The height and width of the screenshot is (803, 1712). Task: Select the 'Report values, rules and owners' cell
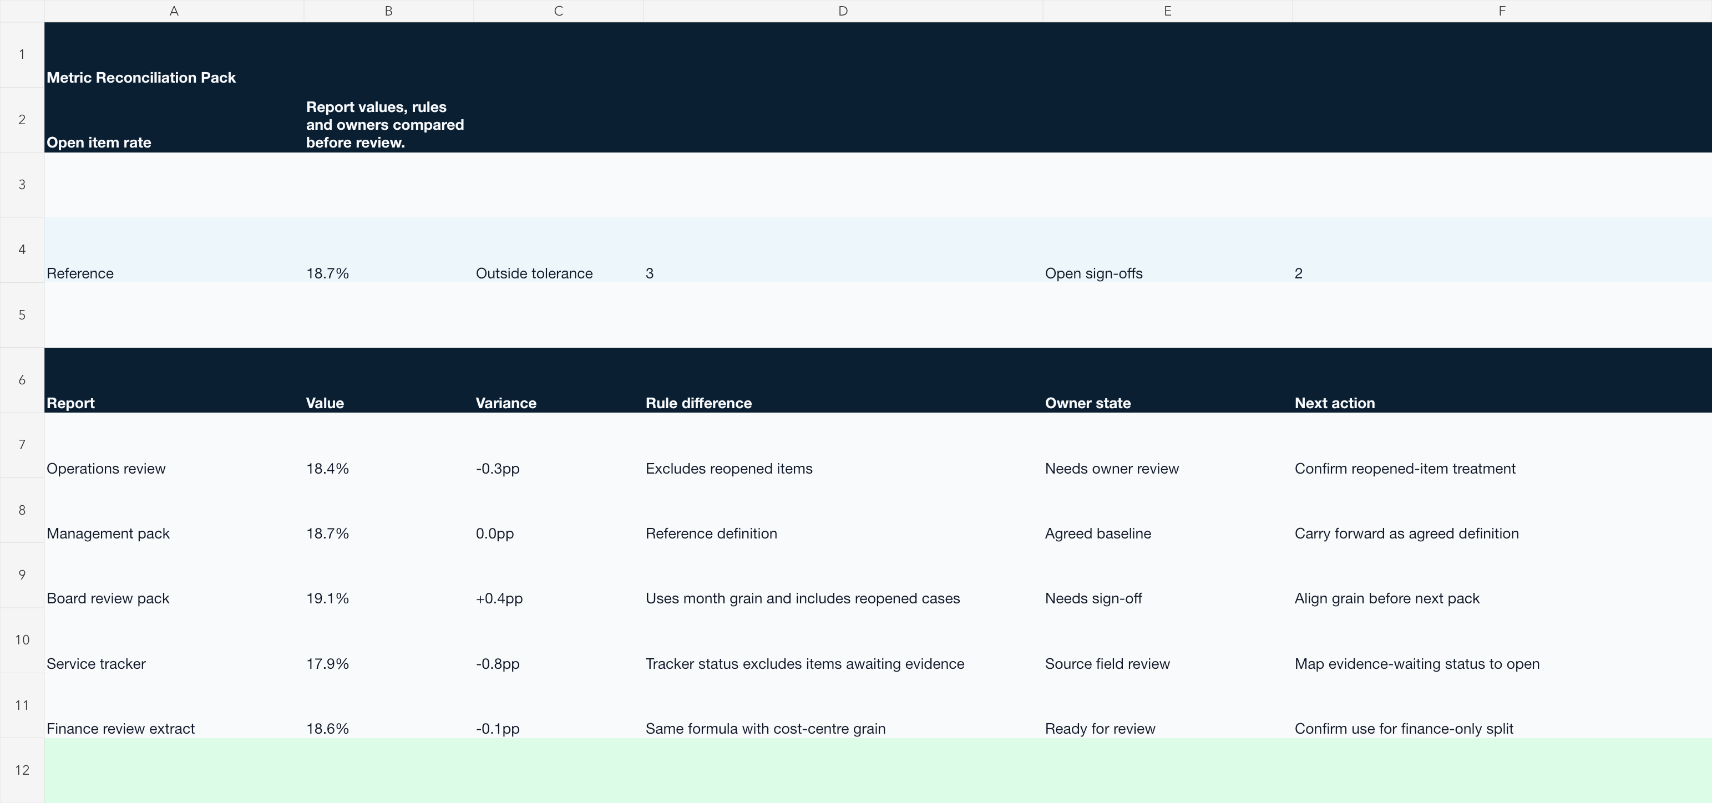[389, 120]
